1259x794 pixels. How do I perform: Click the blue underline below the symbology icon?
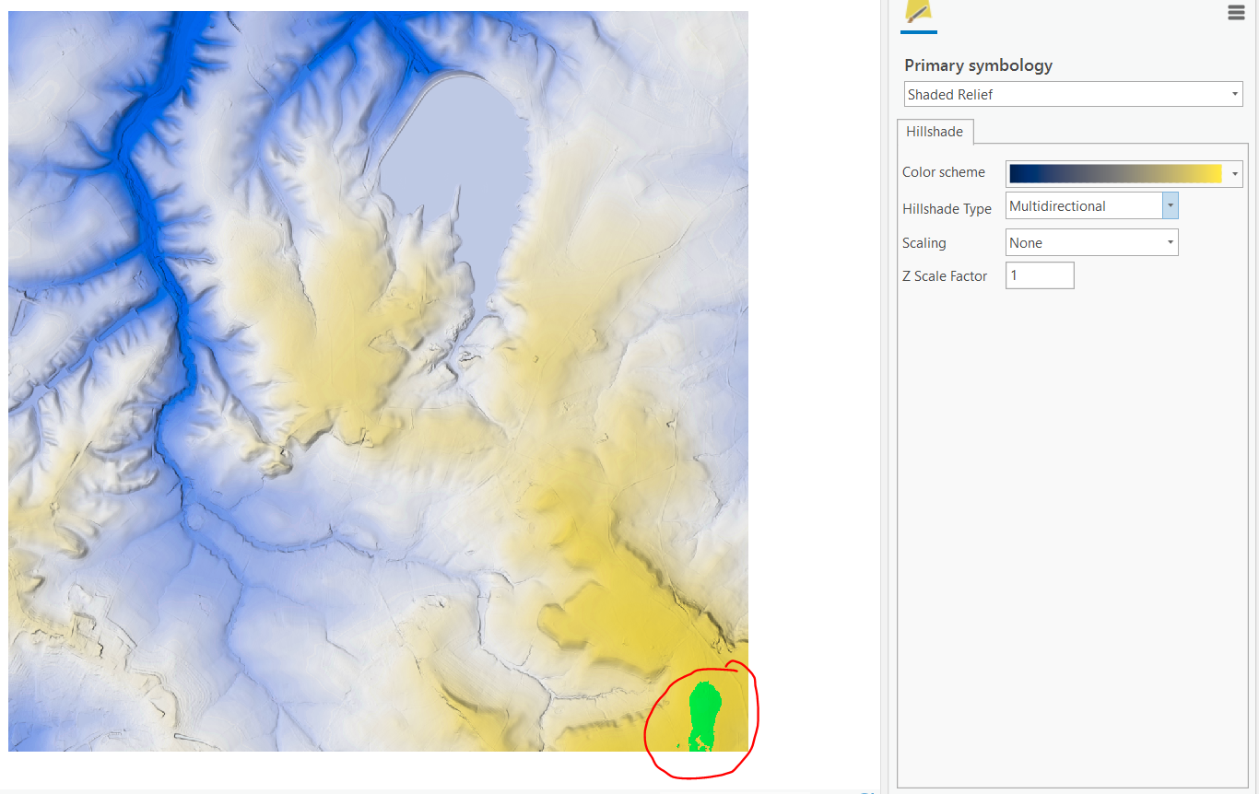click(x=919, y=30)
